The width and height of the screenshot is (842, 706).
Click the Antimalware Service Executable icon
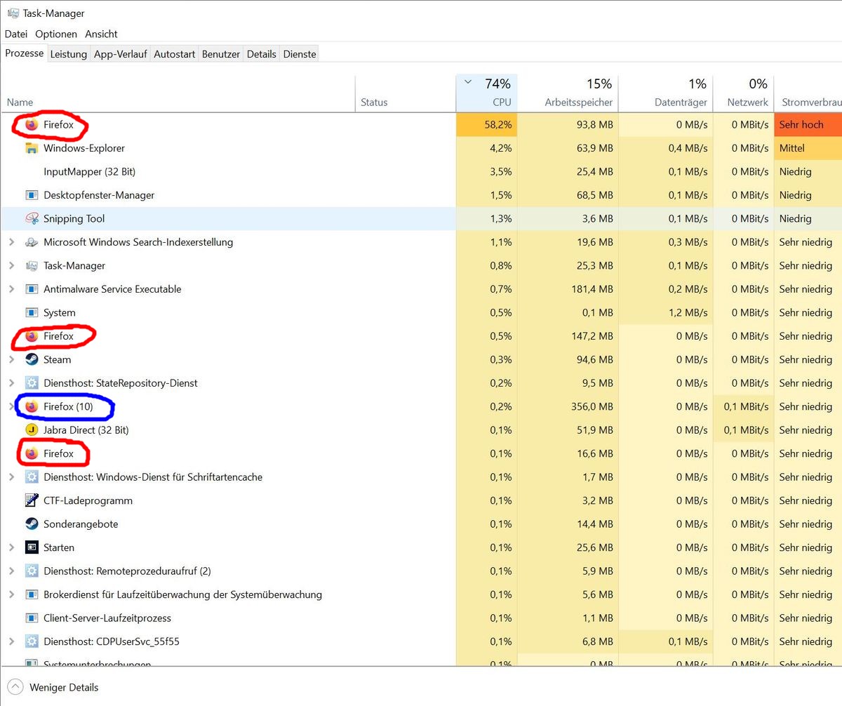[x=31, y=289]
